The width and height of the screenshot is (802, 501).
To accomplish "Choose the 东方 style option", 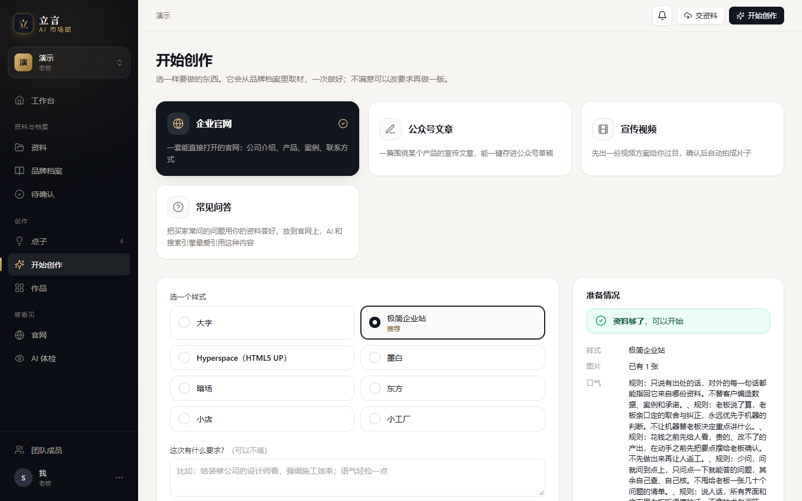I will [x=452, y=389].
